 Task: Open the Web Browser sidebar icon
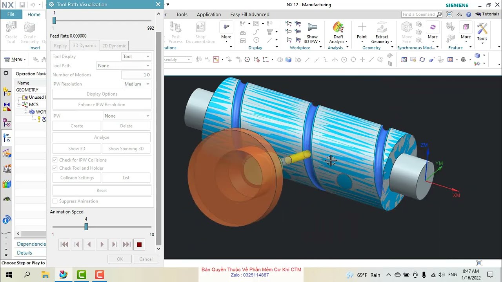tap(6, 220)
